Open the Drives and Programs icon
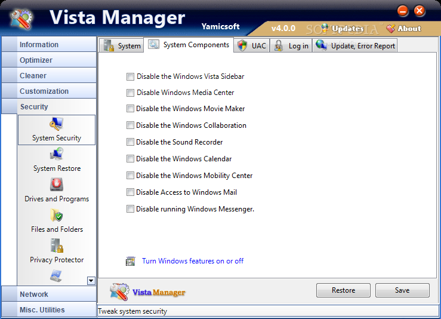Image resolution: width=441 pixels, height=319 pixels. [x=57, y=185]
